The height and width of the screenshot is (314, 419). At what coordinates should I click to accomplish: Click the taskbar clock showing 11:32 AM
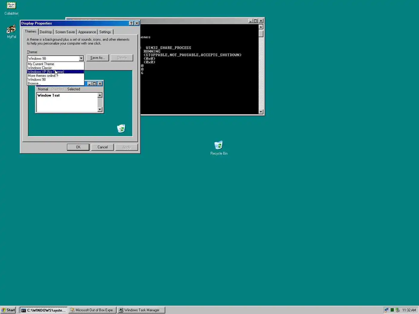409,310
